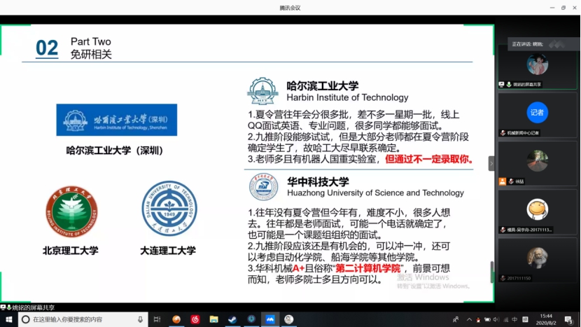Open File Explorer from the taskbar
This screenshot has height=327, width=581.
213,319
